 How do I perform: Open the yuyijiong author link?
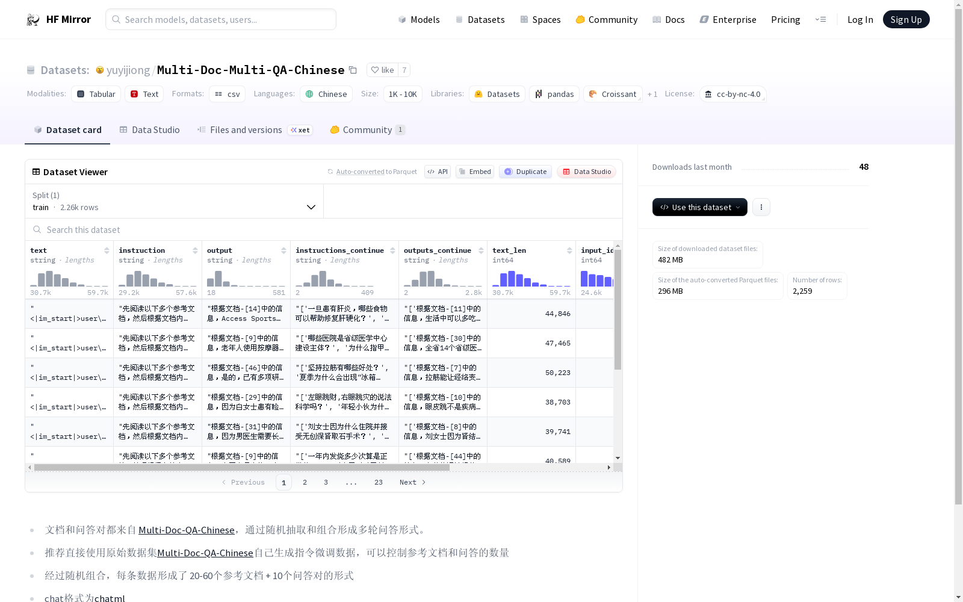coord(128,70)
